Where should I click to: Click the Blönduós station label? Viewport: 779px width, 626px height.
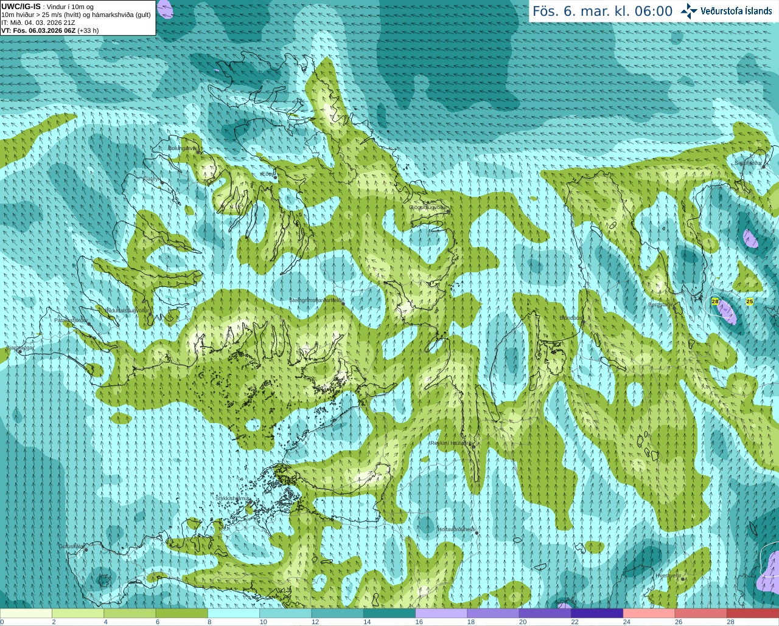coord(571,318)
